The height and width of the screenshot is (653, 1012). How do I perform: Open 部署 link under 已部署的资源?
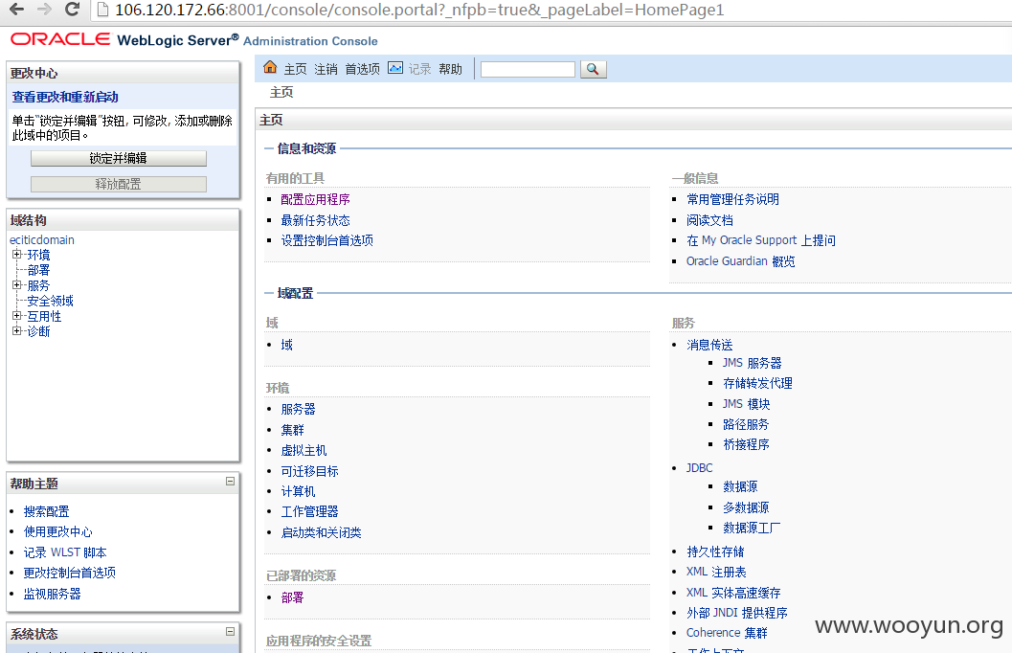(292, 597)
